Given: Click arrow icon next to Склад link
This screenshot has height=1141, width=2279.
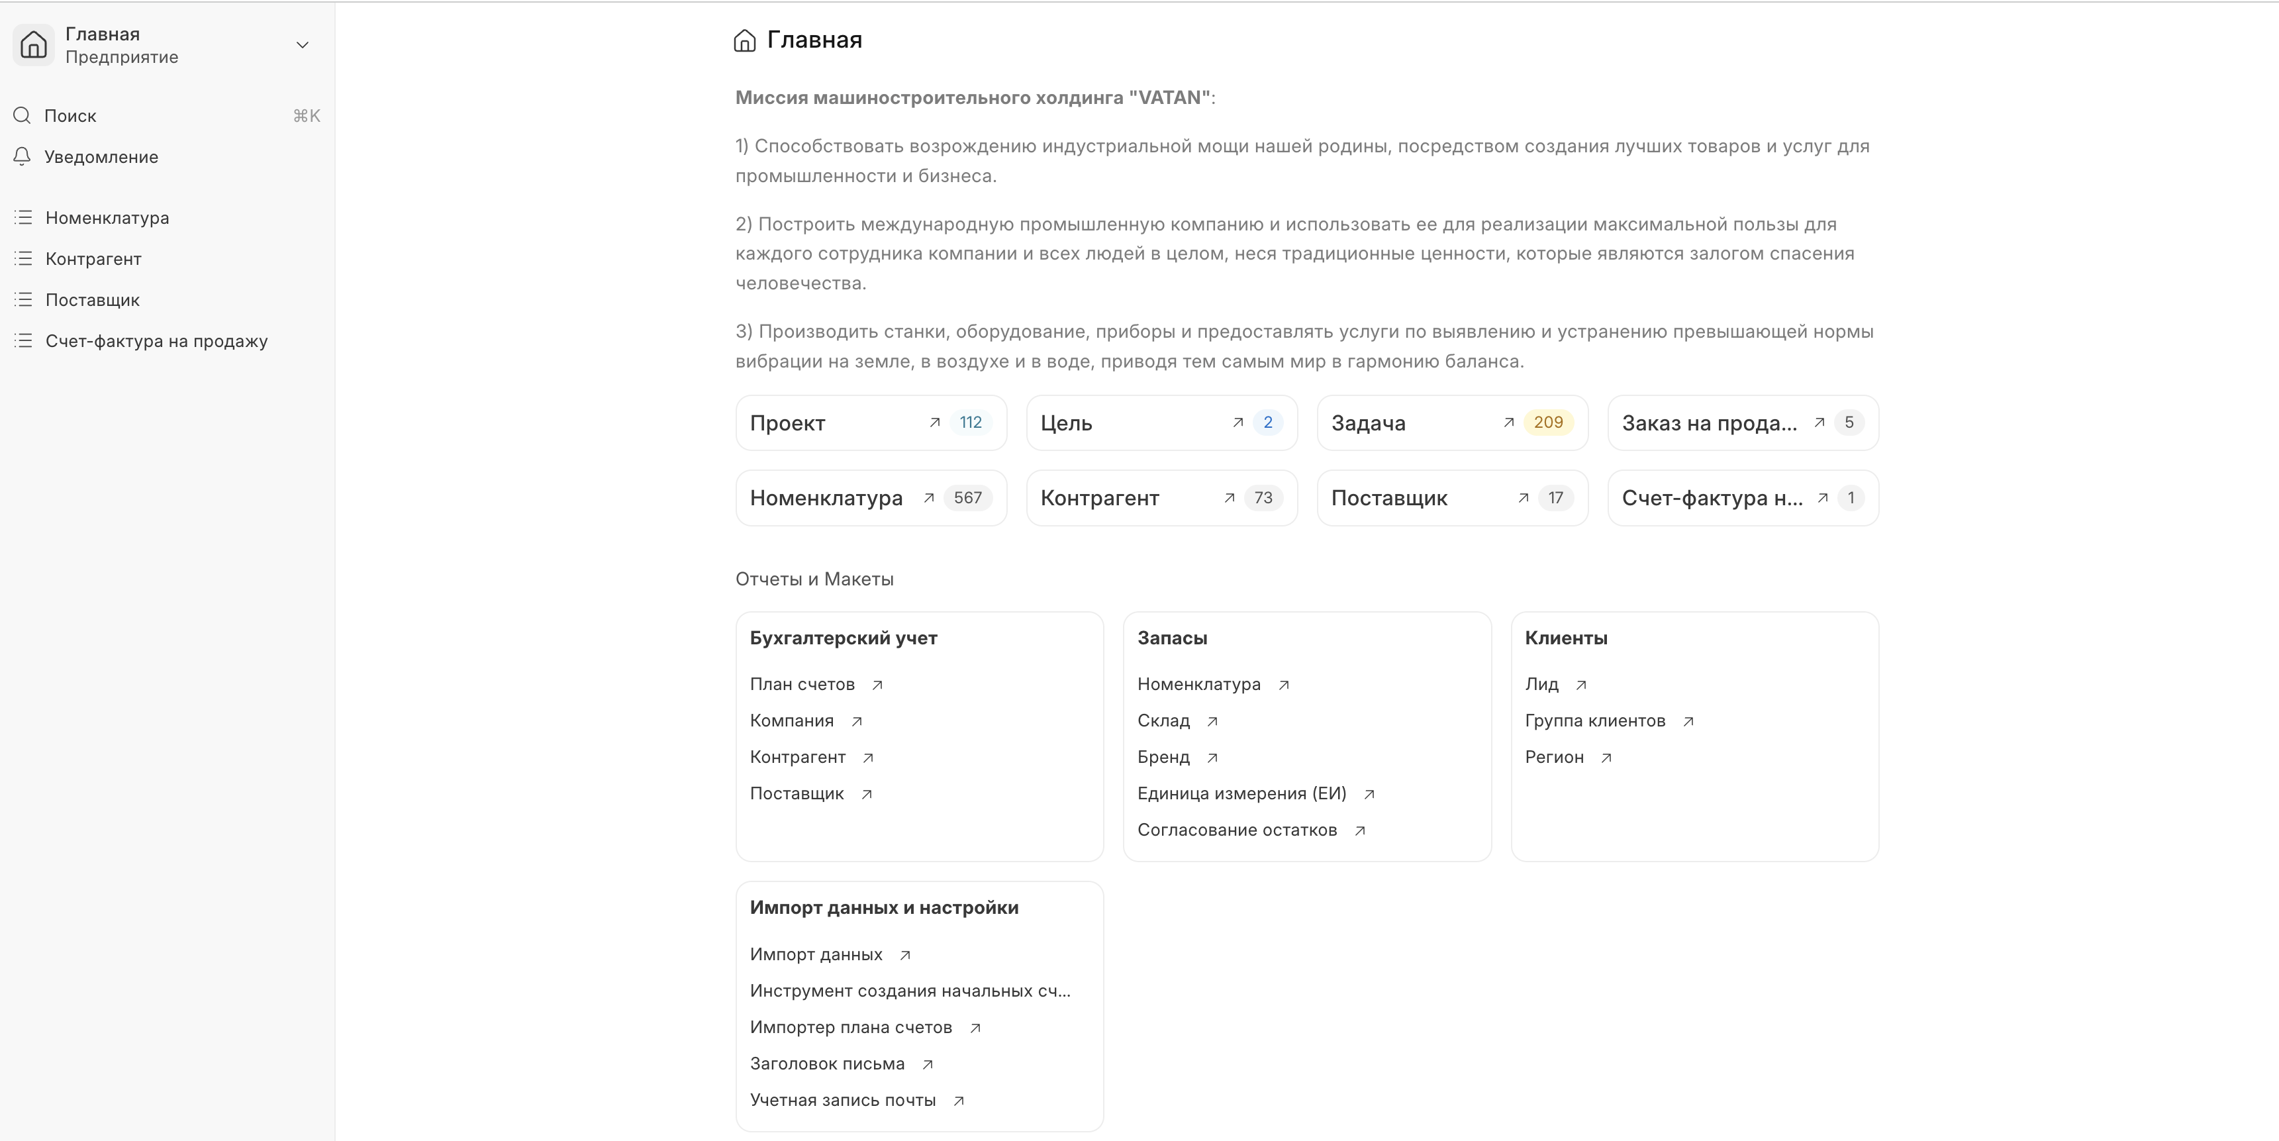Looking at the screenshot, I should [x=1213, y=721].
